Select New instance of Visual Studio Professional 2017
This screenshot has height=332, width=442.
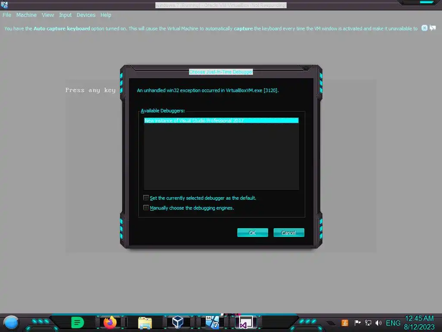tap(221, 121)
